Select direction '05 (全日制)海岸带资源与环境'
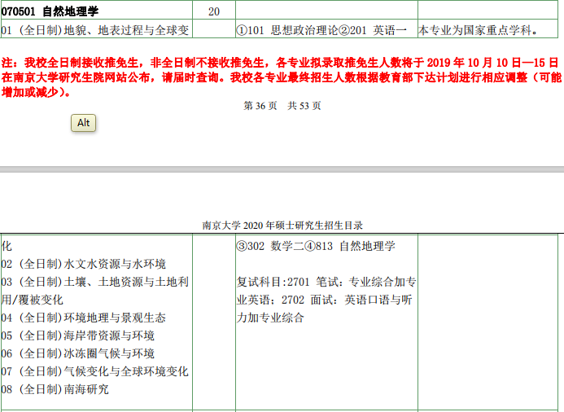The width and height of the screenshot is (564, 412). (77, 335)
